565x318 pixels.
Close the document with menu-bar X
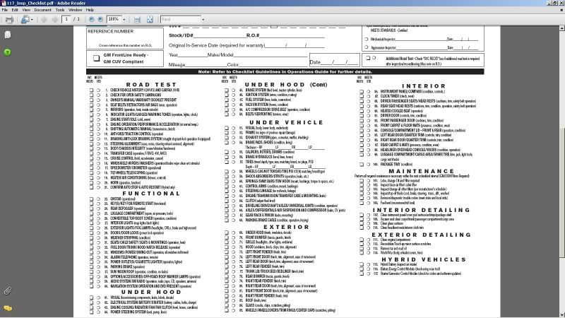561,10
